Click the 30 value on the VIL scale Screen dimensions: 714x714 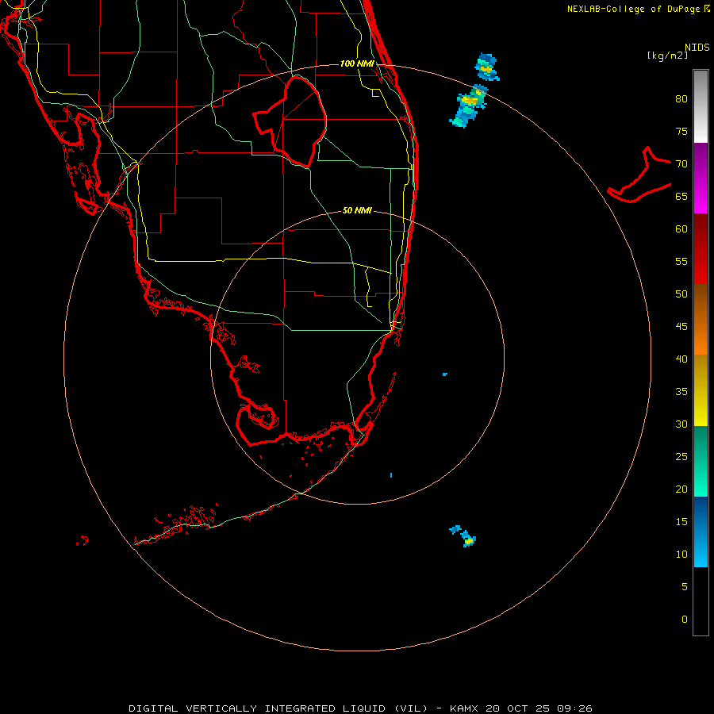coord(681,424)
